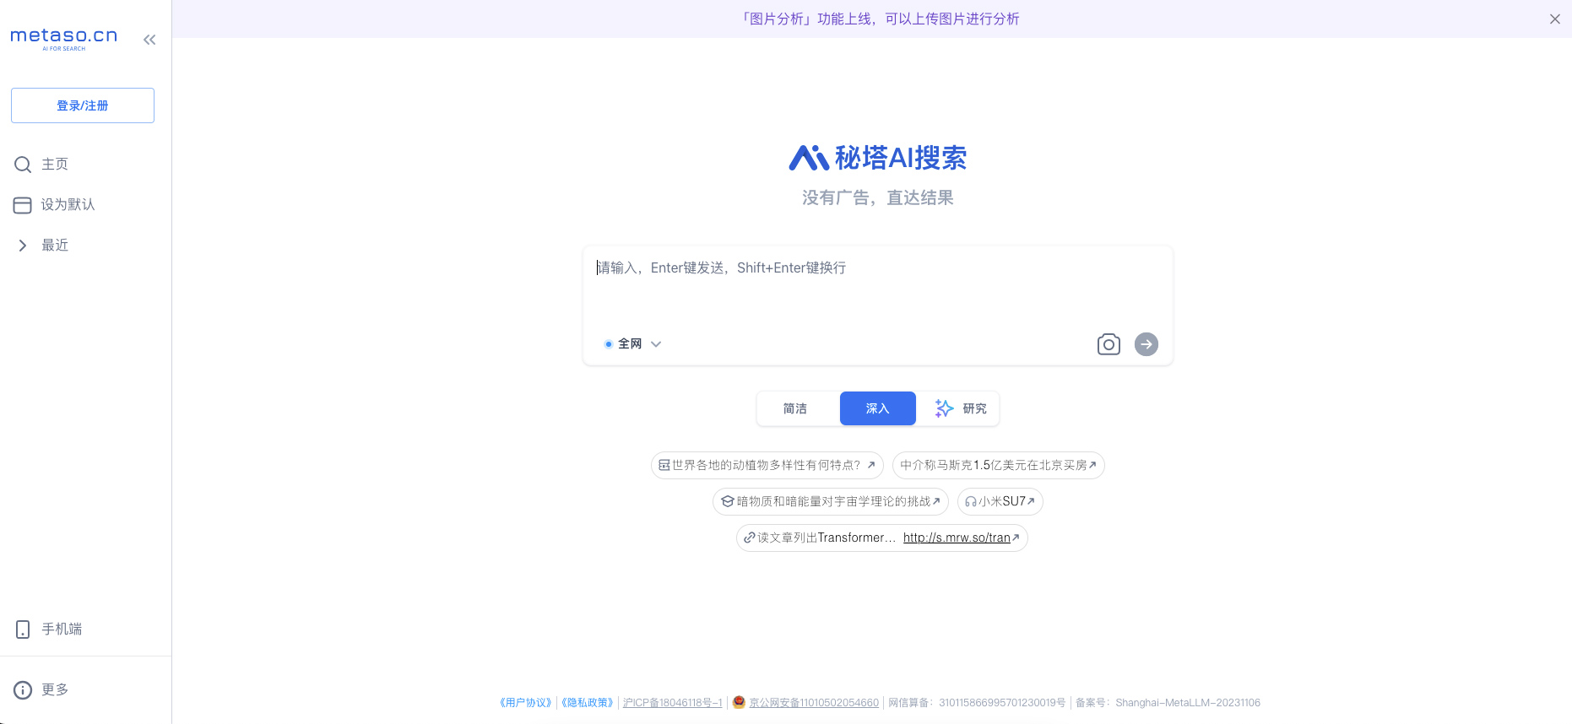
Task: Open the 更多 more menu
Action: [x=55, y=690]
